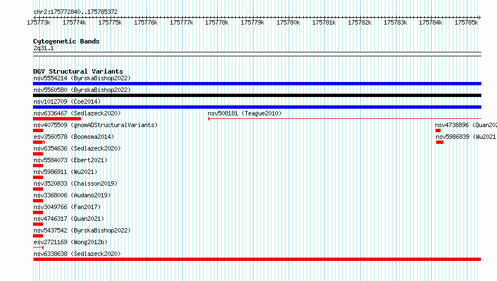Open variant nsv1012709 (Coe2014) label

[67, 101]
